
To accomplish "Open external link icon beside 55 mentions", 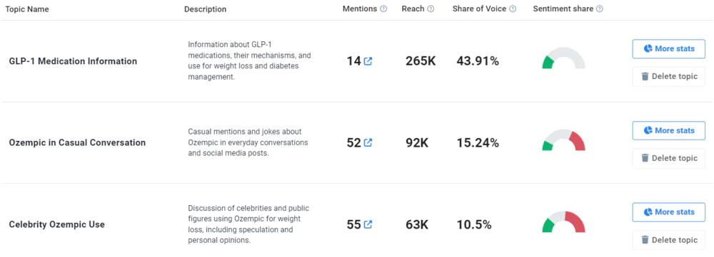I will 368,224.
